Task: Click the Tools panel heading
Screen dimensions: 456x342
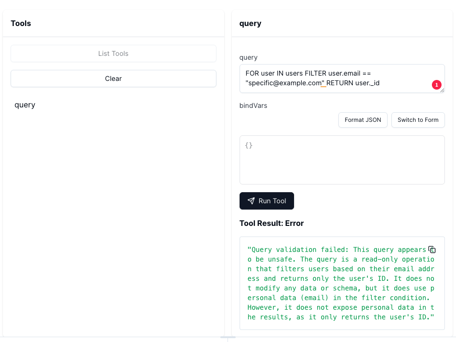Action: coord(21,23)
